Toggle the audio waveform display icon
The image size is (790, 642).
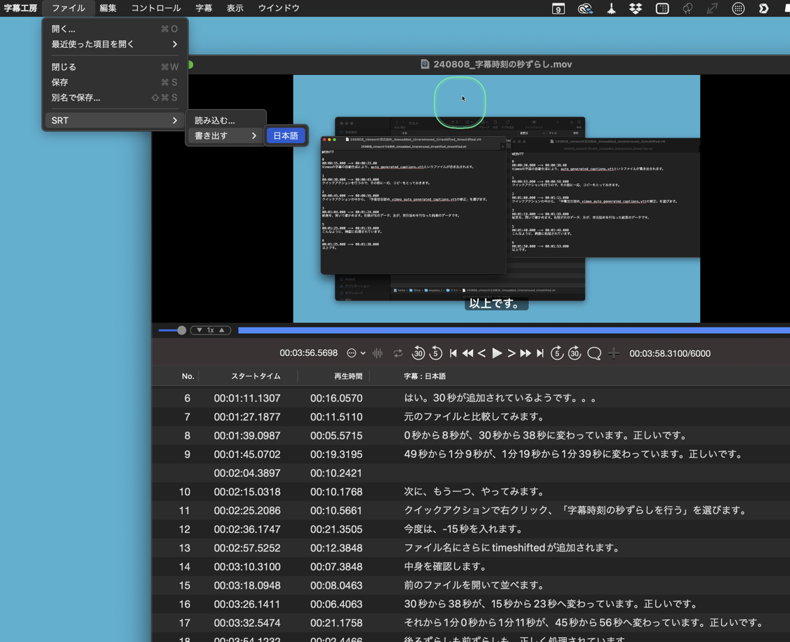click(x=378, y=353)
